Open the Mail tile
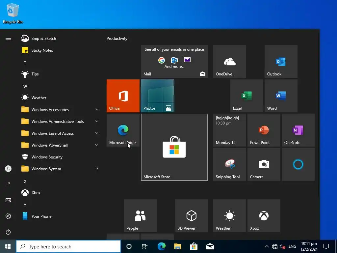Screen dimensions: 337x253 pos(174,62)
